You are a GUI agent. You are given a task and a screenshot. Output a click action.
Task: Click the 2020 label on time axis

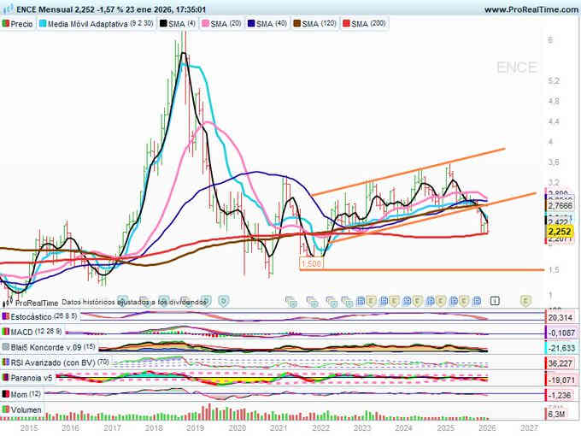pos(237,427)
